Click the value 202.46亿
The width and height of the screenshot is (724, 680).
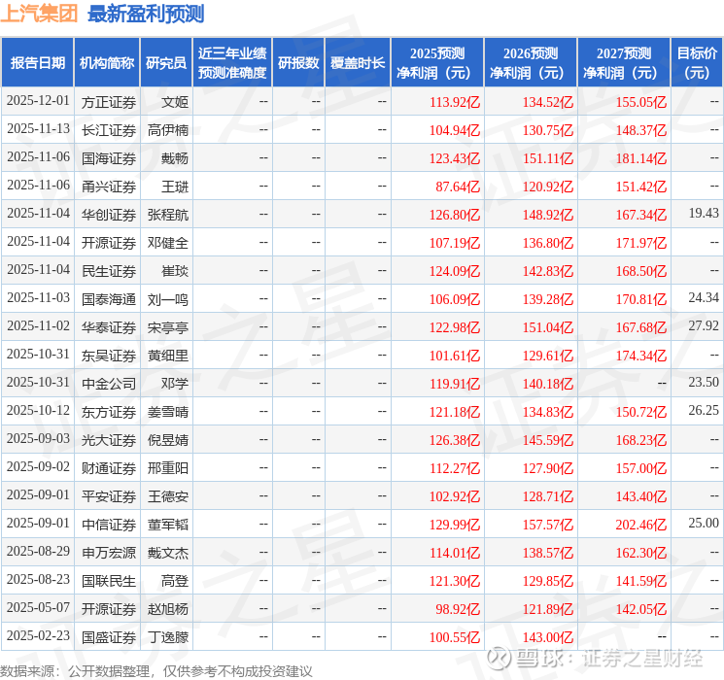tap(641, 525)
